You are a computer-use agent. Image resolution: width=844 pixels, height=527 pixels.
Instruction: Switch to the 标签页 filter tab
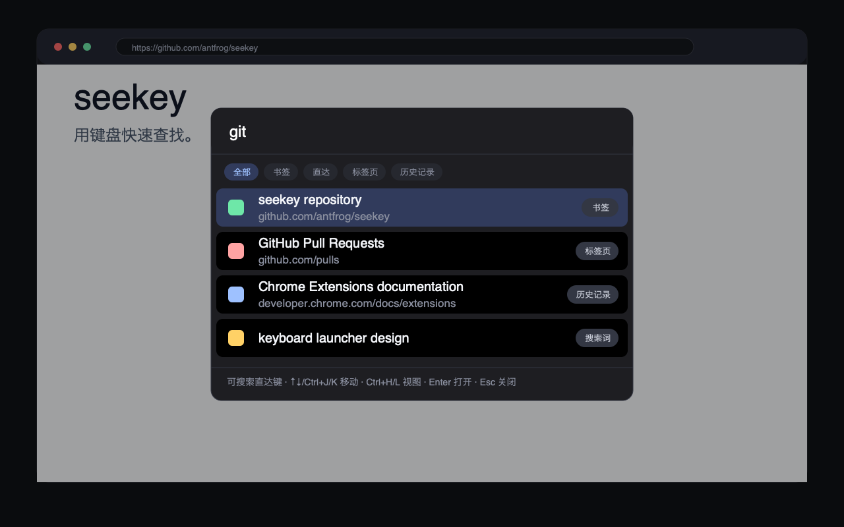(x=364, y=172)
